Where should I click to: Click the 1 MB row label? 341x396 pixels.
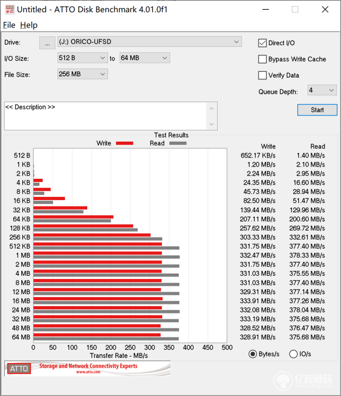(x=23, y=255)
